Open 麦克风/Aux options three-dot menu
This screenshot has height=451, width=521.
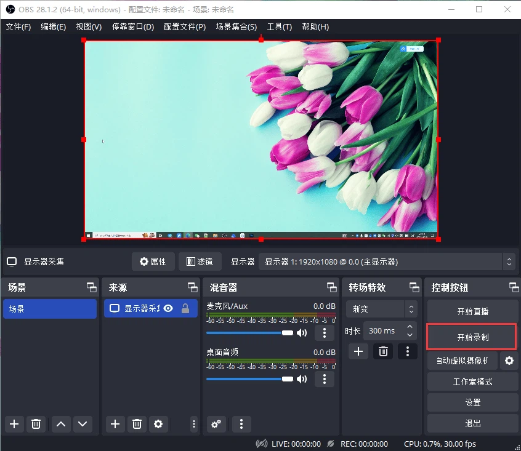tap(325, 332)
